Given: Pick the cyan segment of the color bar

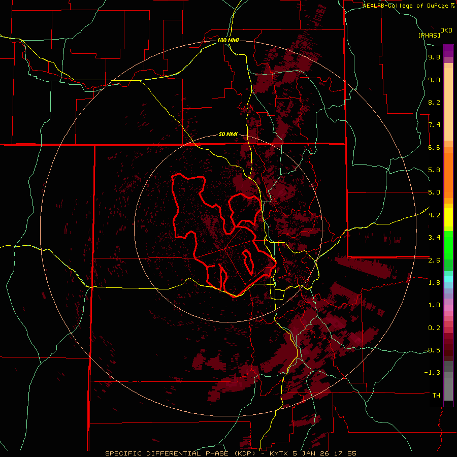Looking at the screenshot, I should tap(448, 279).
